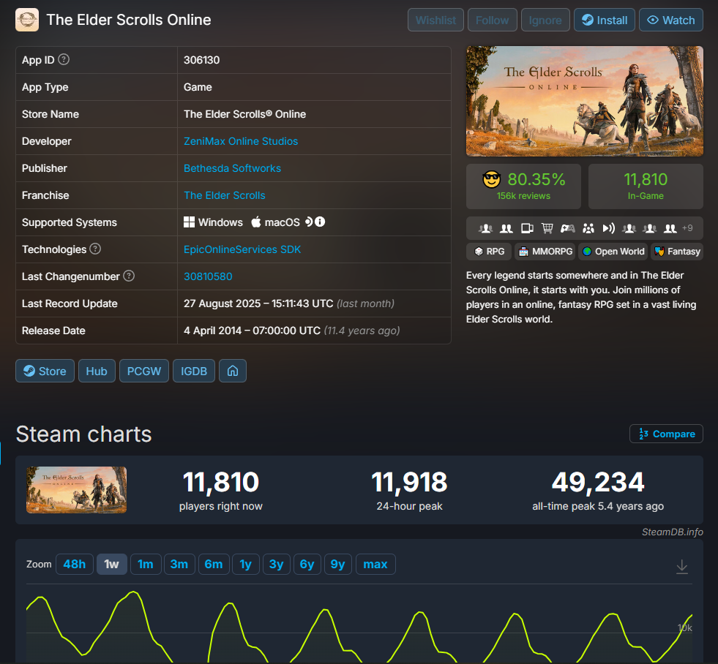
Task: Open the homepage link house icon
Action: click(x=233, y=371)
